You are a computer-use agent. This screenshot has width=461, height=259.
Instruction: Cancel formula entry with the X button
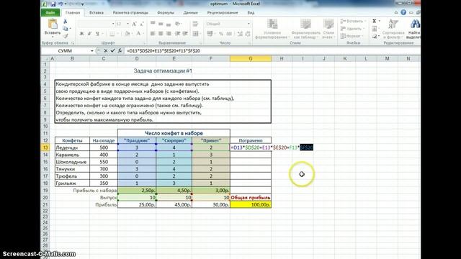tap(106, 51)
